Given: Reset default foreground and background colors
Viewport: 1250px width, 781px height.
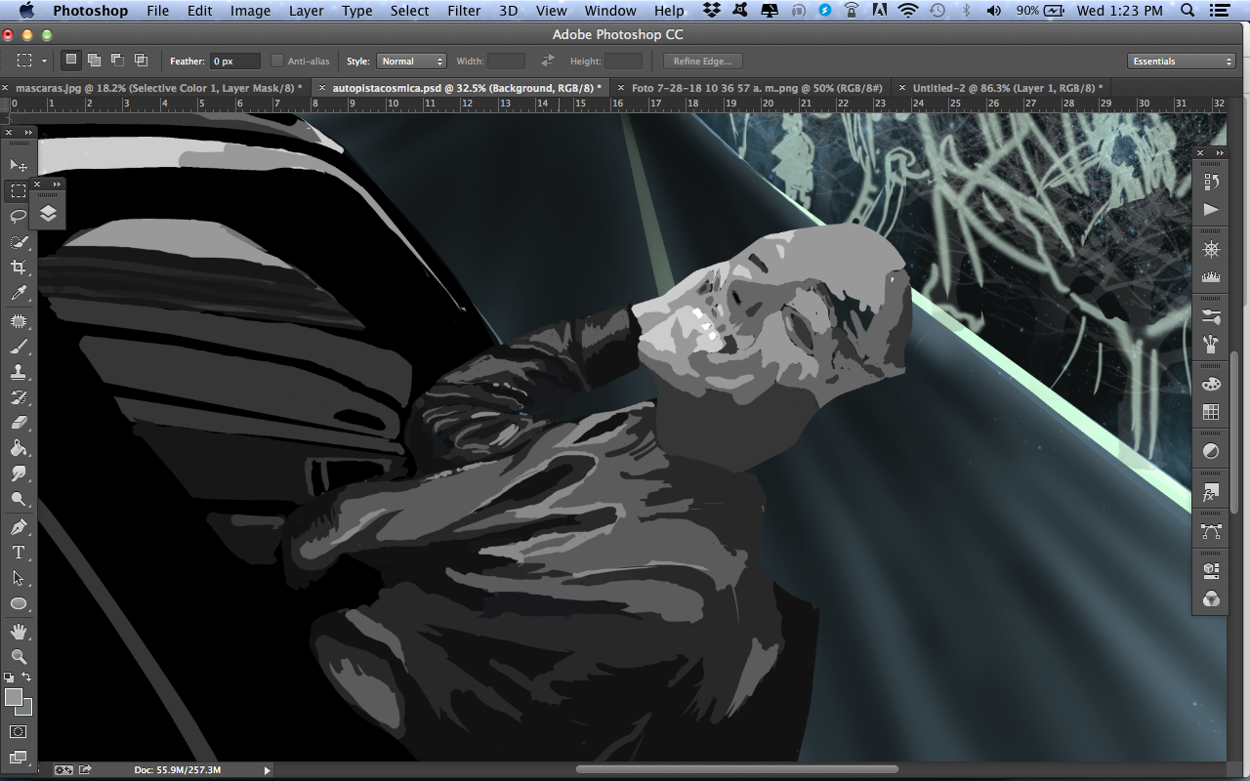Looking at the screenshot, I should click(x=9, y=677).
